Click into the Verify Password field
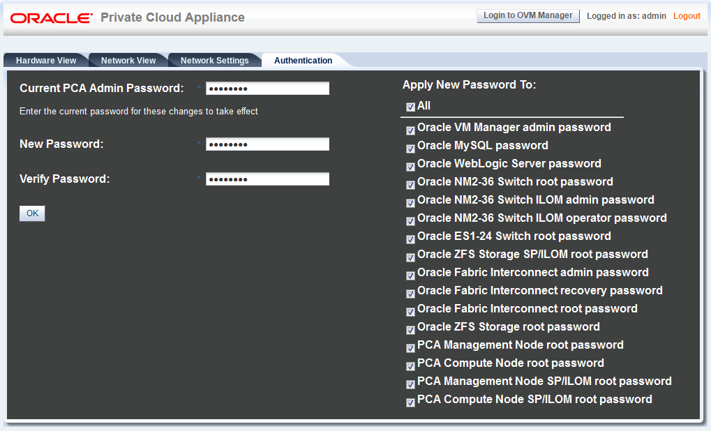Screen dimensions: 711x431 click(x=267, y=179)
